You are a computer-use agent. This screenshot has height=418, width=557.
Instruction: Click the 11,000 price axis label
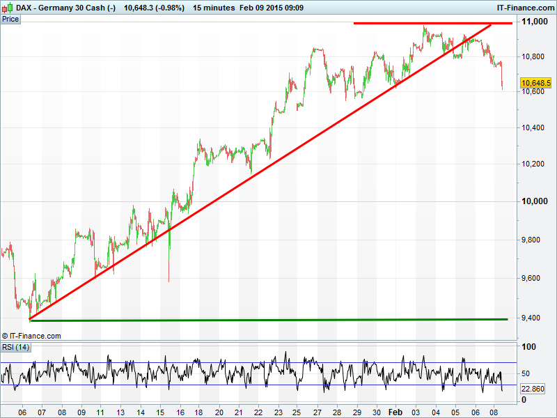tap(534, 23)
